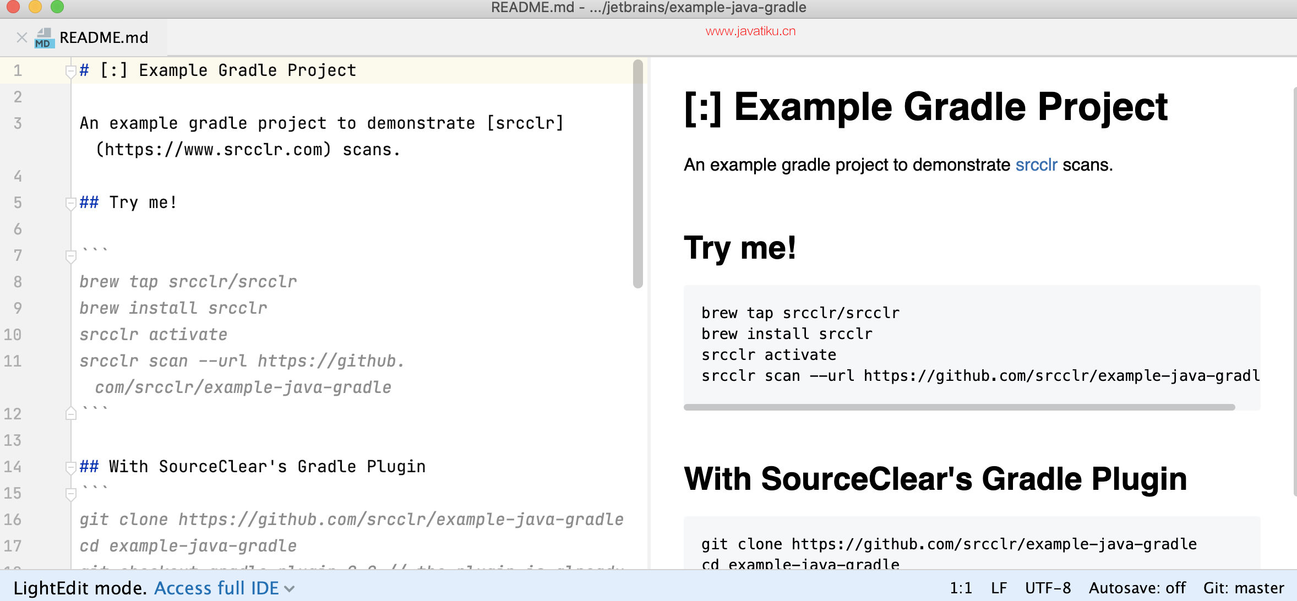Open dropdown arrow next to Access full IDE

pos(290,589)
